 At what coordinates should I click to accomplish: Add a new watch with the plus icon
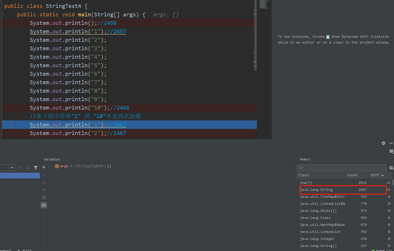44,167
